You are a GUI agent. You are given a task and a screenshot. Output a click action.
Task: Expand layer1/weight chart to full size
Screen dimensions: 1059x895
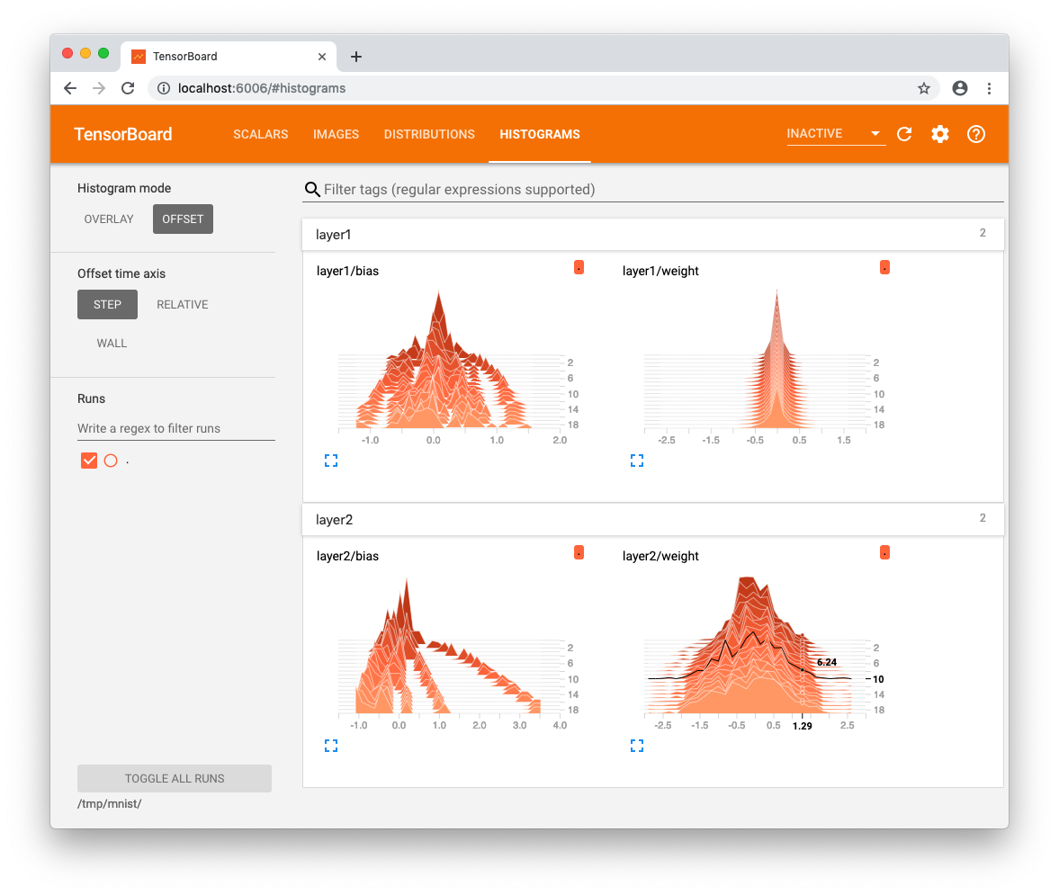click(x=637, y=461)
